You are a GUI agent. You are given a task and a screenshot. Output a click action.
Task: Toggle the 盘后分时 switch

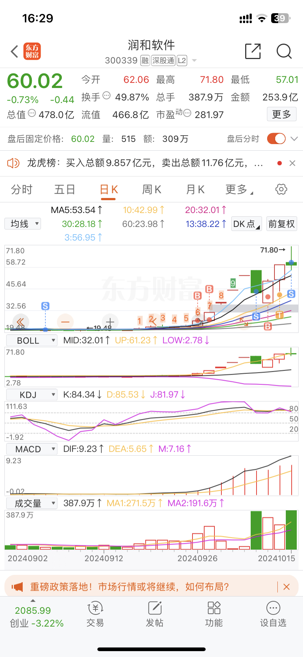click(276, 139)
